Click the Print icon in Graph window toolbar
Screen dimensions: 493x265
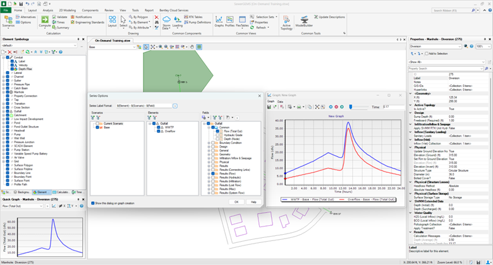point(299,107)
